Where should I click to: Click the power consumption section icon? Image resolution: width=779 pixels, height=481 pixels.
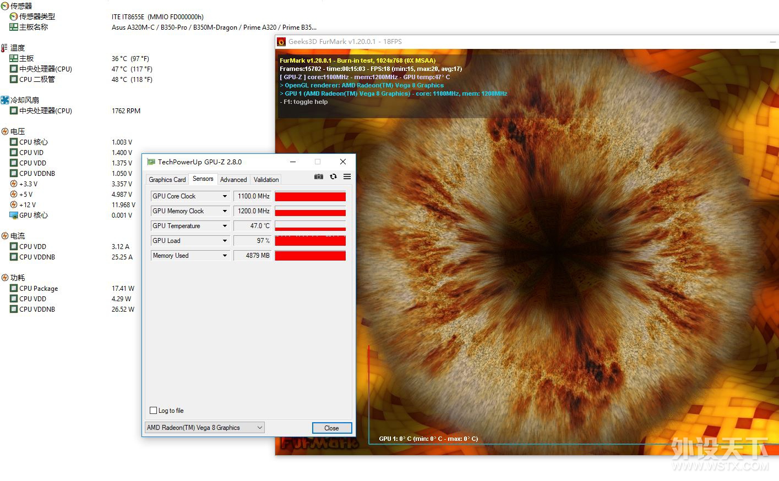click(x=5, y=278)
